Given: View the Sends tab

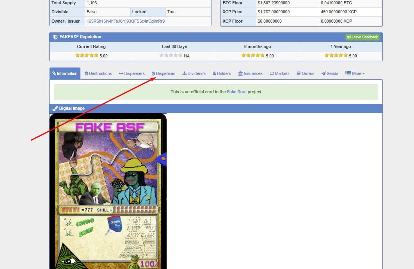Looking at the screenshot, I should tap(330, 73).
